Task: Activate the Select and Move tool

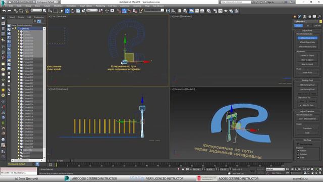Action: [x=67, y=11]
